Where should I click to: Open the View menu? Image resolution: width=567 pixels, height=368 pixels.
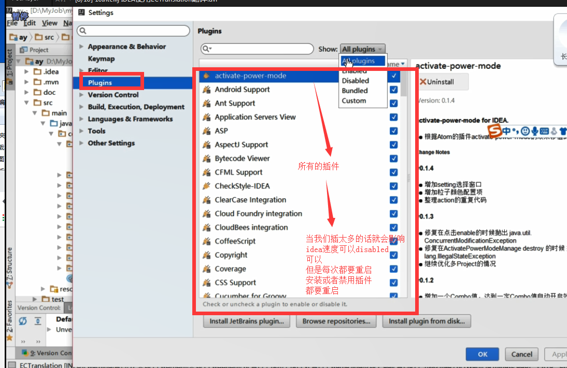coord(50,23)
